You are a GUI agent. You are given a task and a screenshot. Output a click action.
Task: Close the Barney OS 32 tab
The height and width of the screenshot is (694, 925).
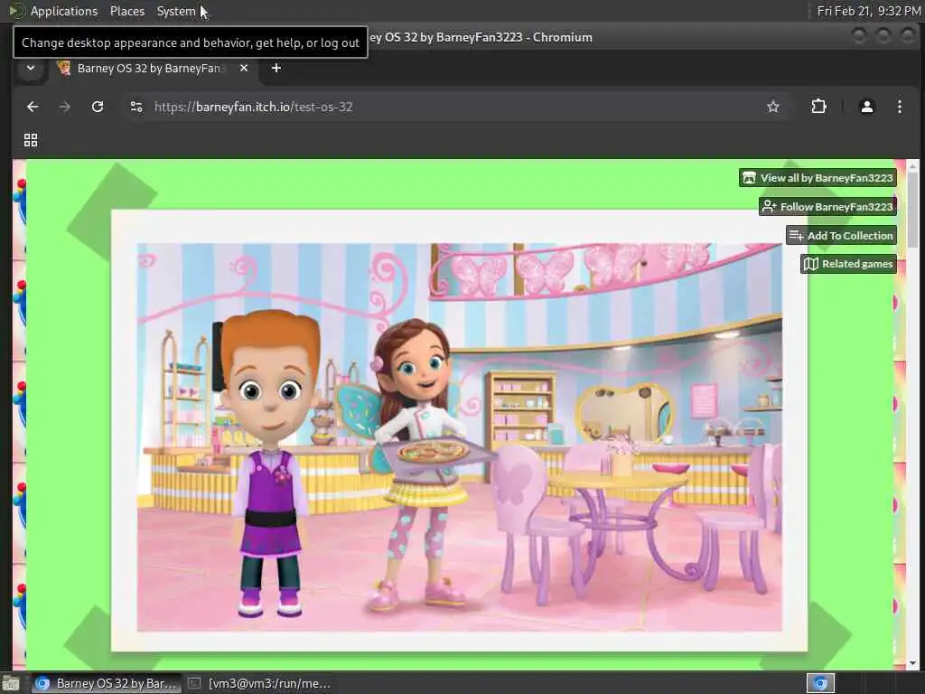244,69
